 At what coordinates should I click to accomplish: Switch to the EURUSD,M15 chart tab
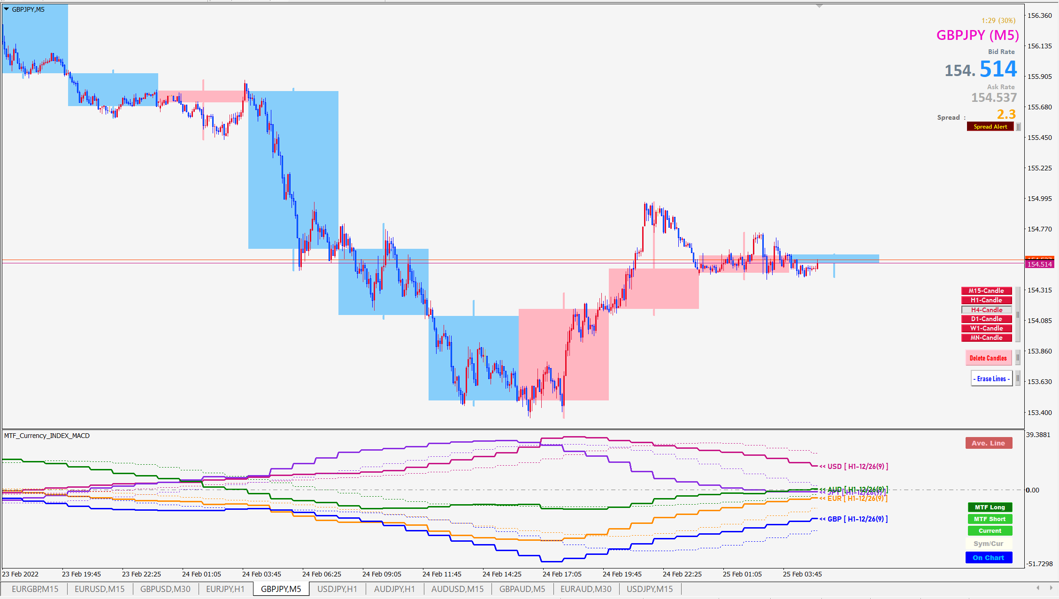pos(100,589)
